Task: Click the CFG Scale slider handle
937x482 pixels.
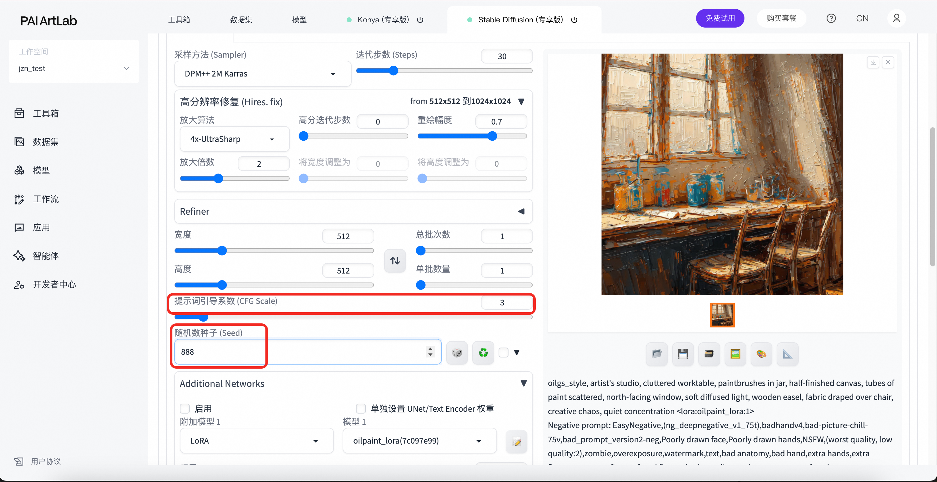Action: pos(203,317)
